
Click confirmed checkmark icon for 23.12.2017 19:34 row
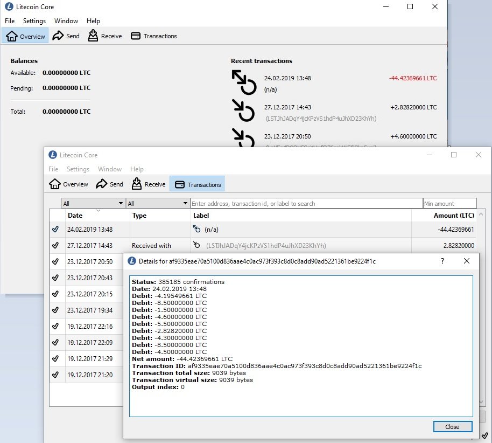point(55,310)
